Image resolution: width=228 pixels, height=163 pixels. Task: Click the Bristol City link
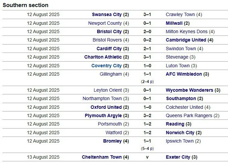(x=109, y=31)
